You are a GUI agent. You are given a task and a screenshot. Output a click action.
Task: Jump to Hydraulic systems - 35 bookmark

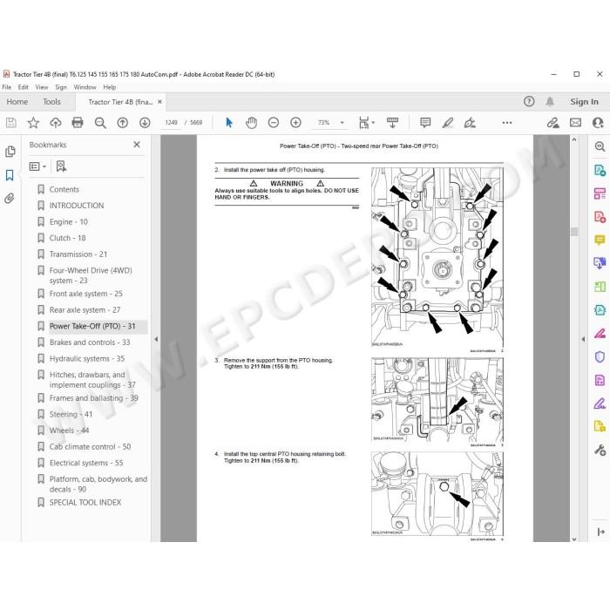coord(87,359)
